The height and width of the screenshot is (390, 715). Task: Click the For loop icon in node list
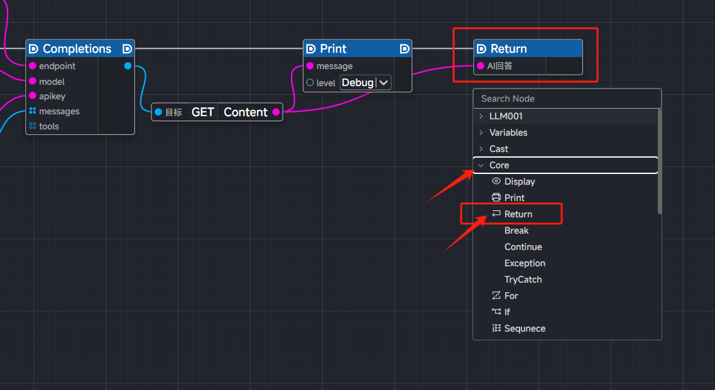pyautogui.click(x=496, y=296)
